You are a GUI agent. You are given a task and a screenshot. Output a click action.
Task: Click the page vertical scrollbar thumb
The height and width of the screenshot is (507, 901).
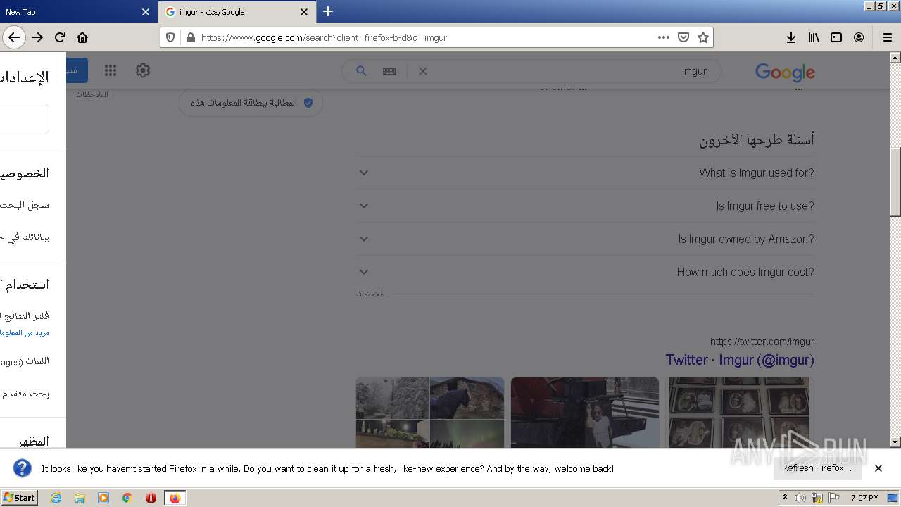(x=895, y=182)
